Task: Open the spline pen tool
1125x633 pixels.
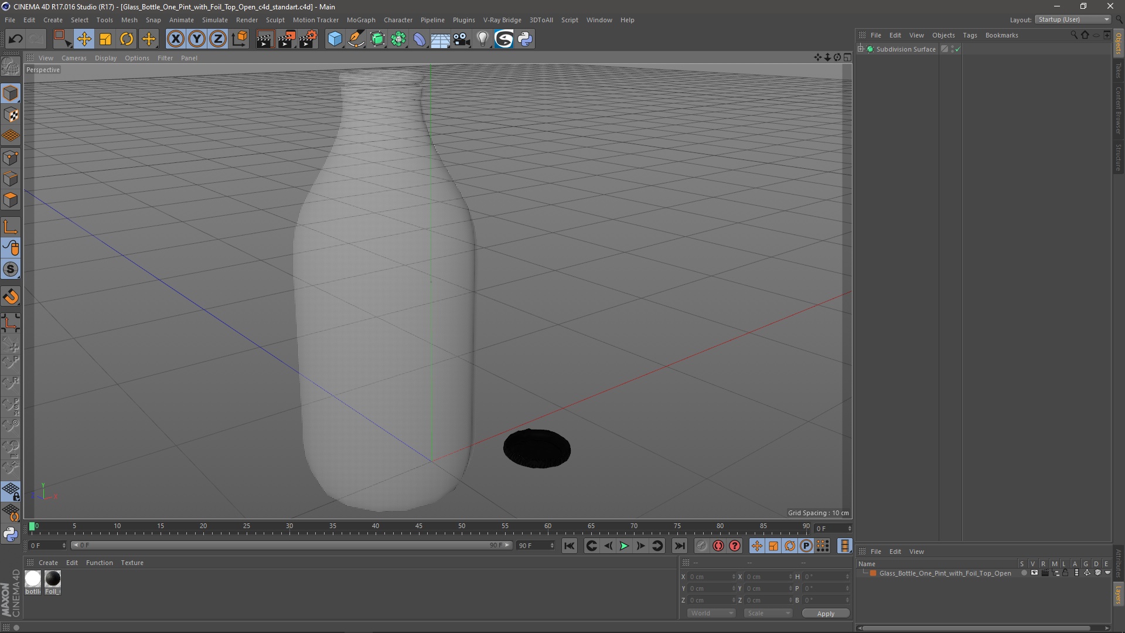Action: (x=356, y=39)
